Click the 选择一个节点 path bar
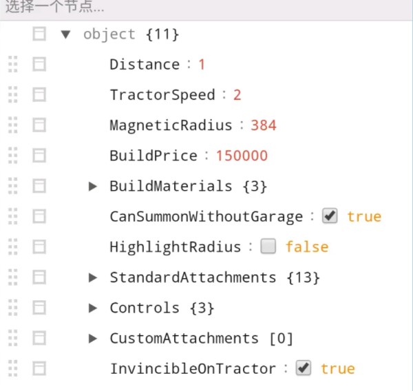Image resolution: width=413 pixels, height=391 pixels. [x=206, y=9]
